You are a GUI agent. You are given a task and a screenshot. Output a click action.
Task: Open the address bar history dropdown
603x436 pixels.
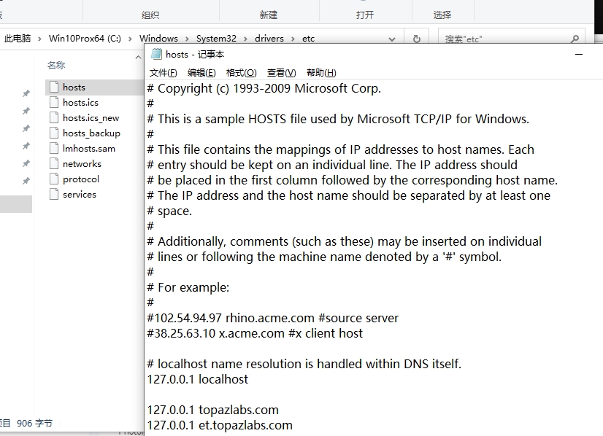(392, 39)
